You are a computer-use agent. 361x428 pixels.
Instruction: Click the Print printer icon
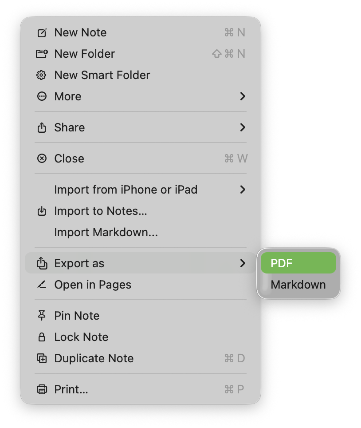[x=42, y=389]
